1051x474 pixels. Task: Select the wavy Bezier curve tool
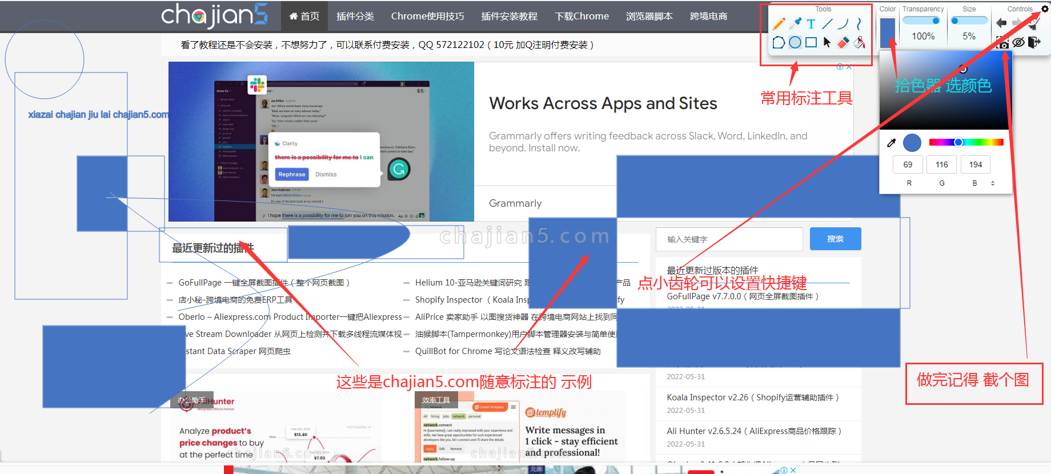click(859, 24)
